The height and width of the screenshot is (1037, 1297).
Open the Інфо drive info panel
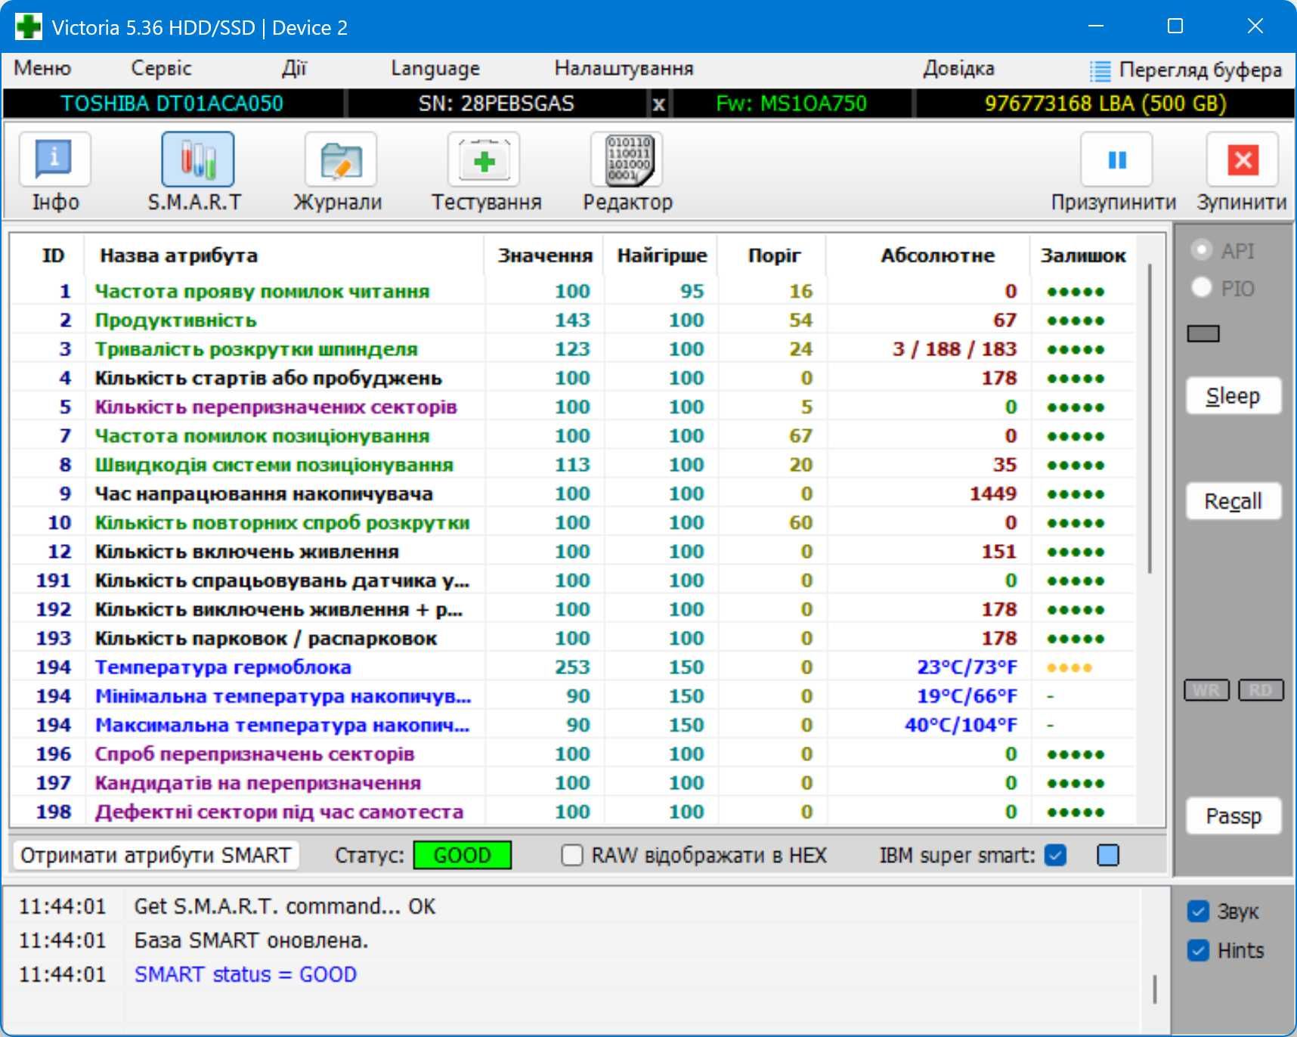(54, 159)
